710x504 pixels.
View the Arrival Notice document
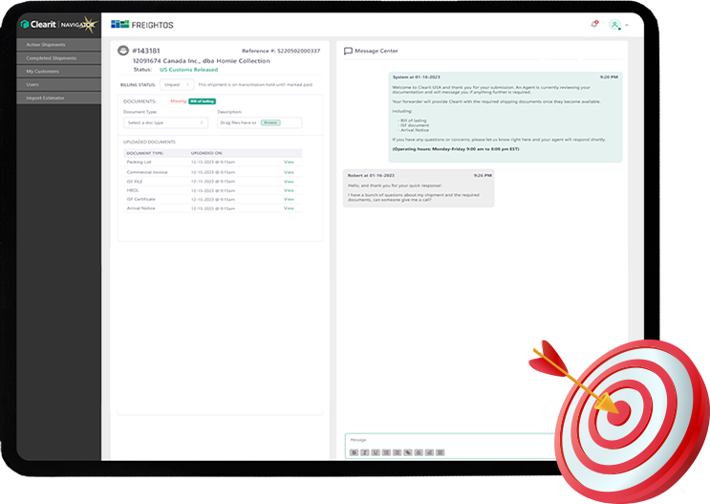point(289,208)
